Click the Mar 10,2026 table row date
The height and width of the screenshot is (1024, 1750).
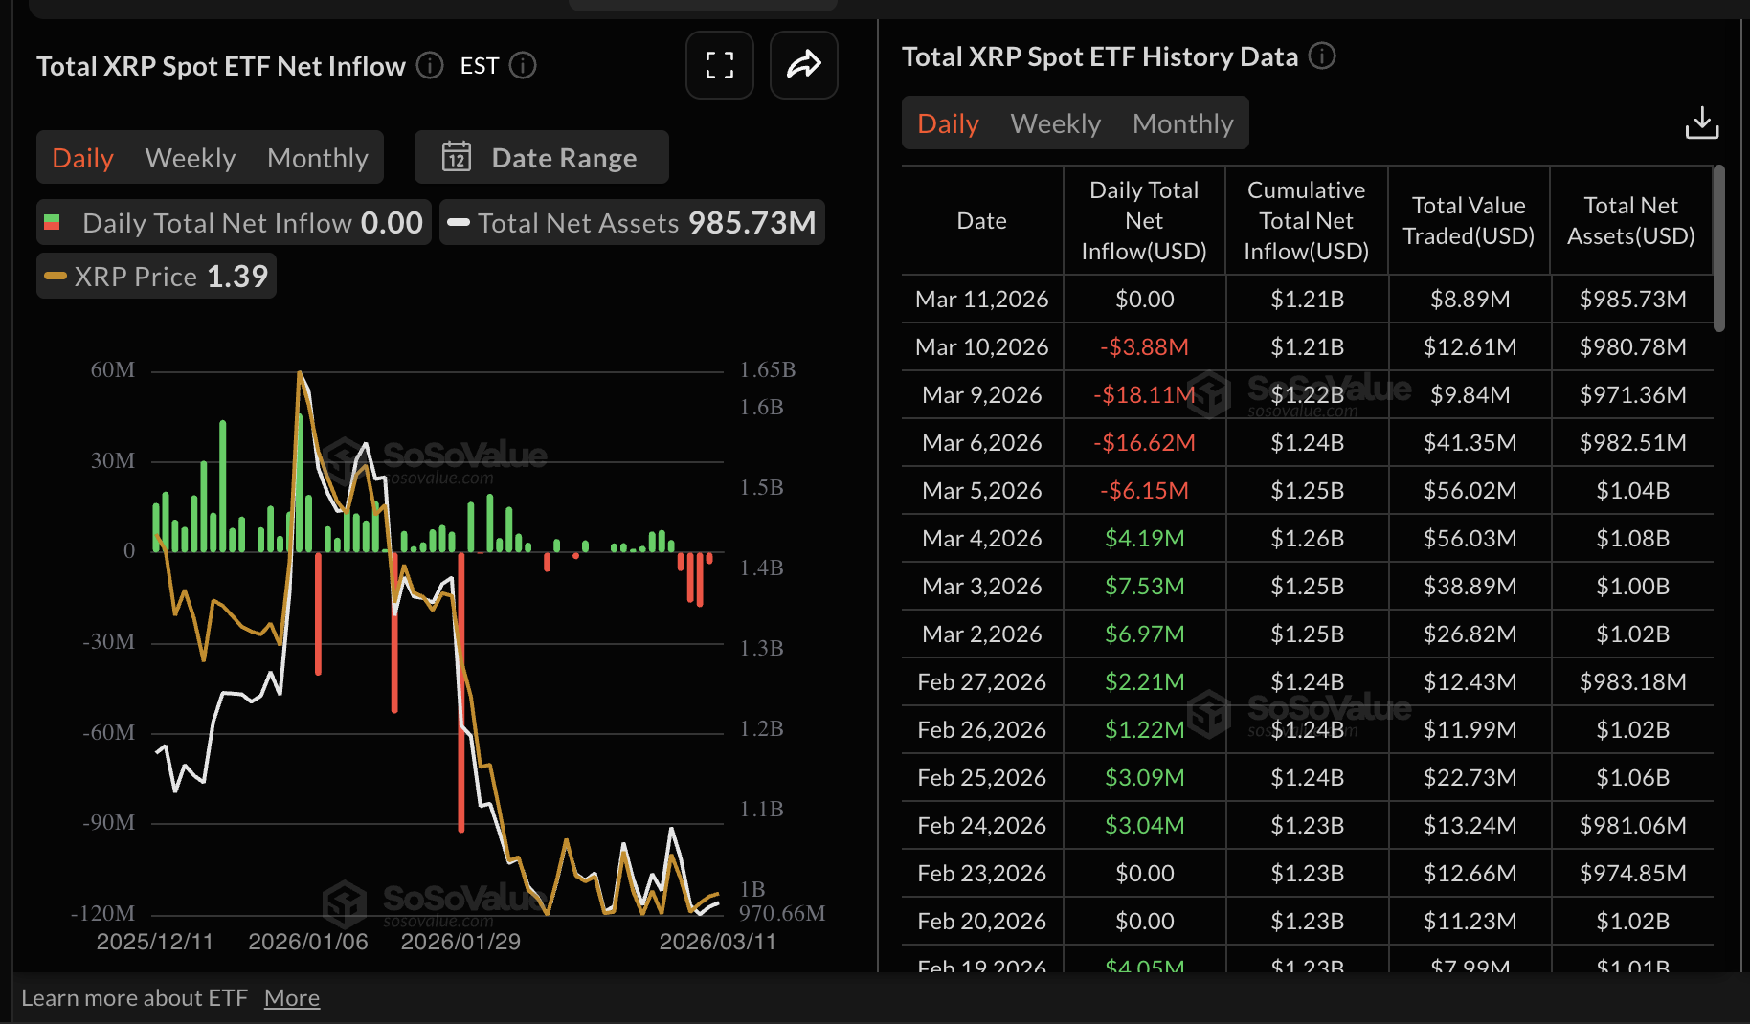tap(981, 347)
